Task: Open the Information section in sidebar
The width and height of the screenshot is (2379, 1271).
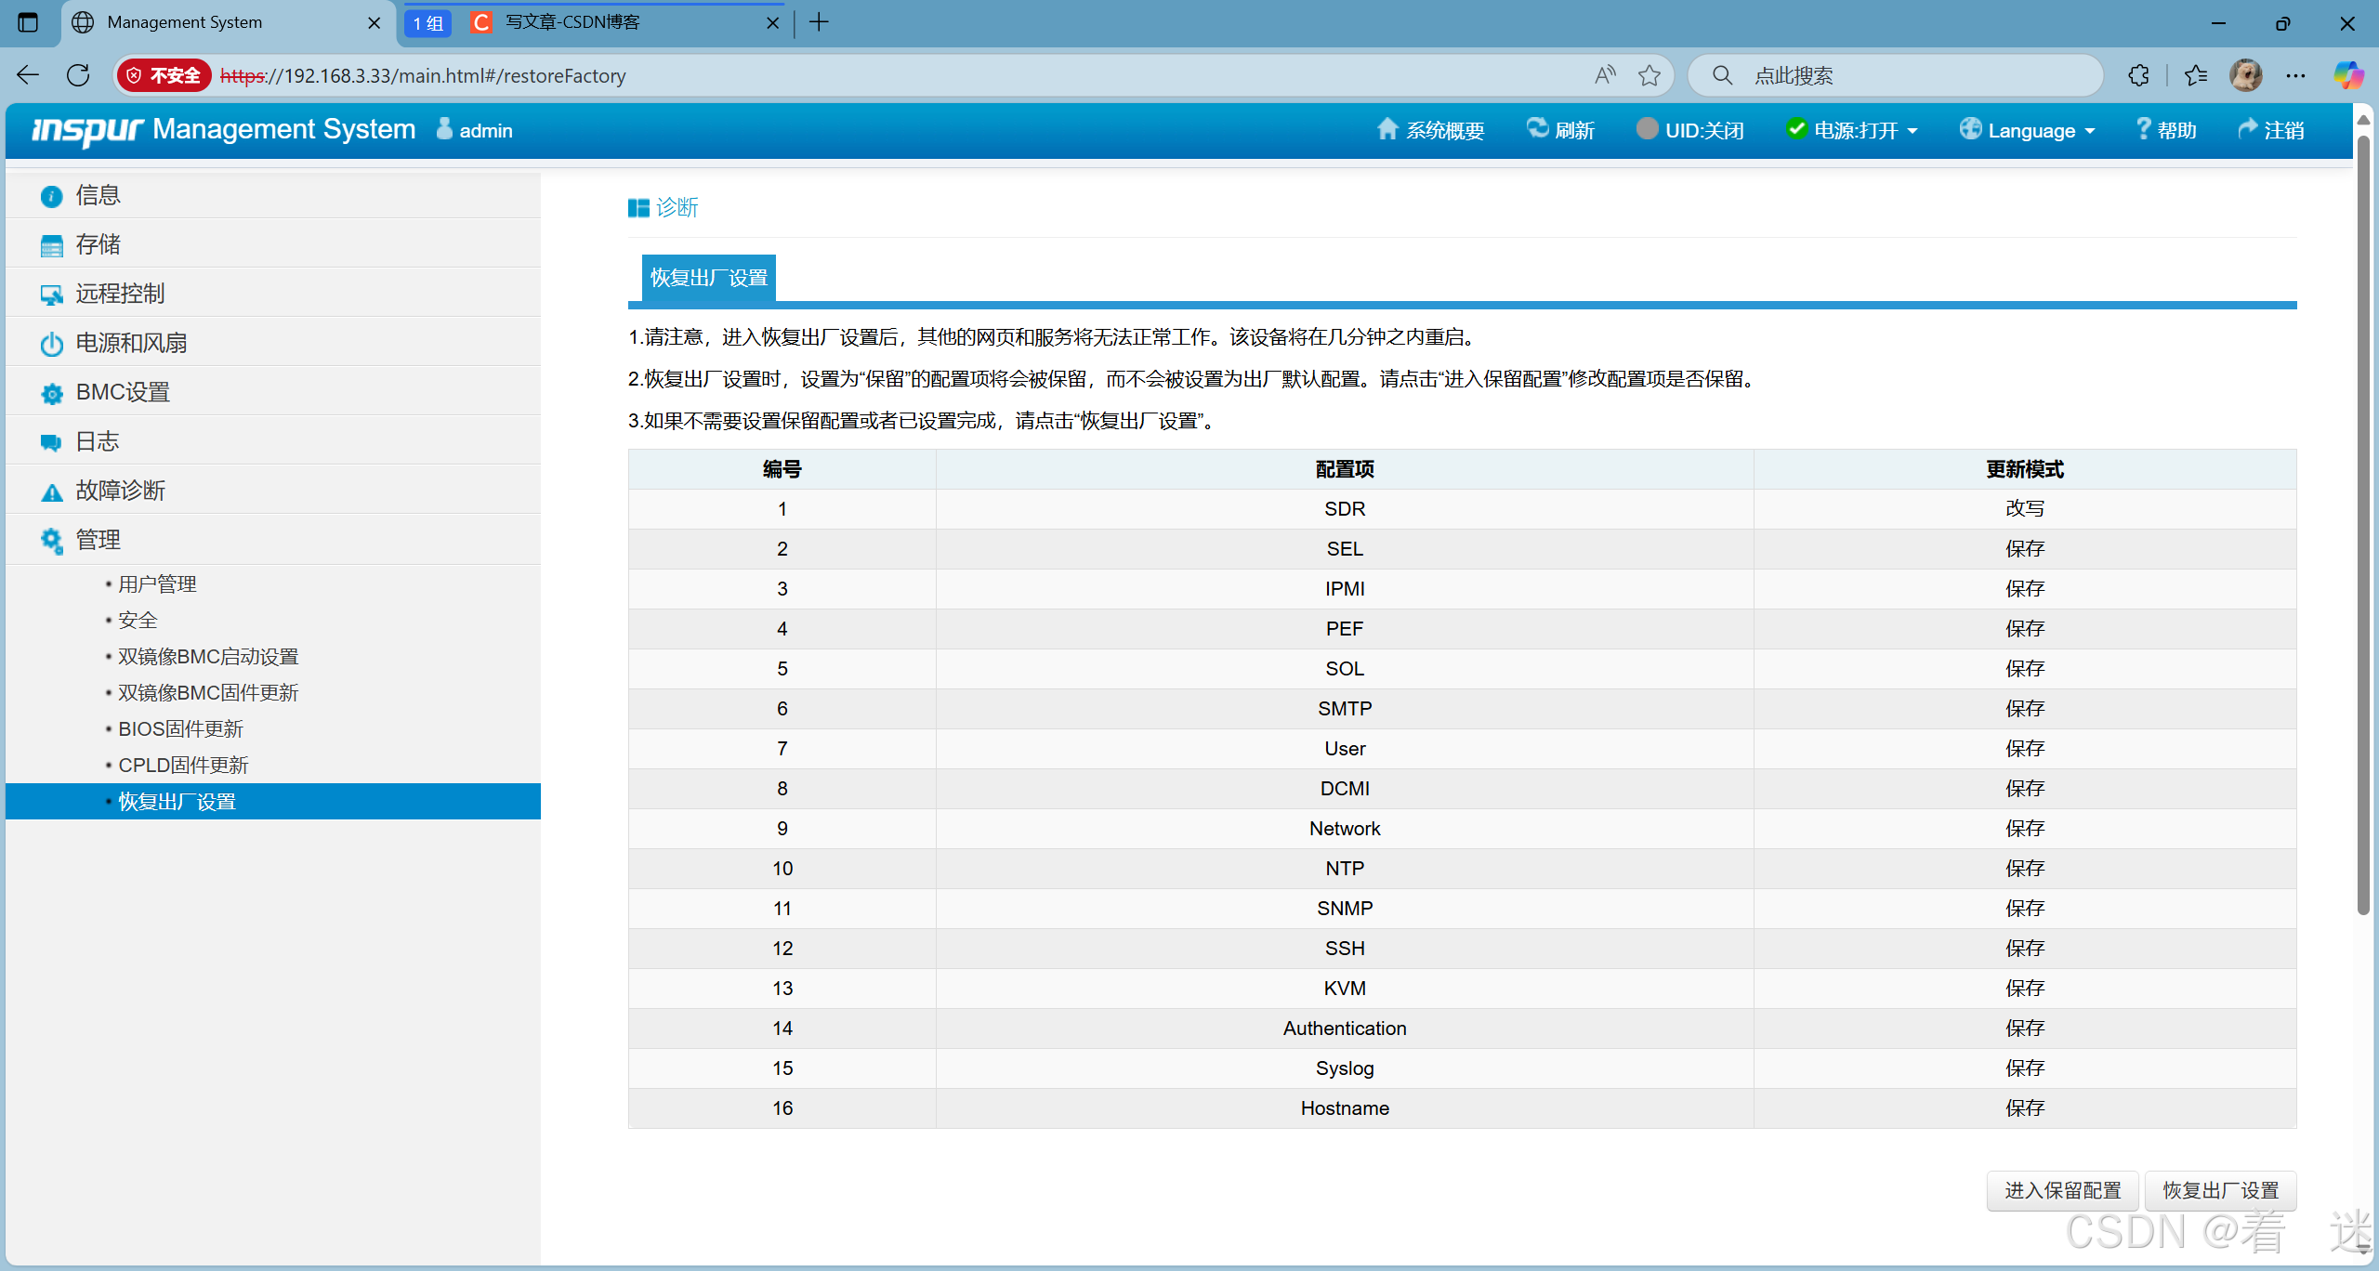Action: coord(99,195)
